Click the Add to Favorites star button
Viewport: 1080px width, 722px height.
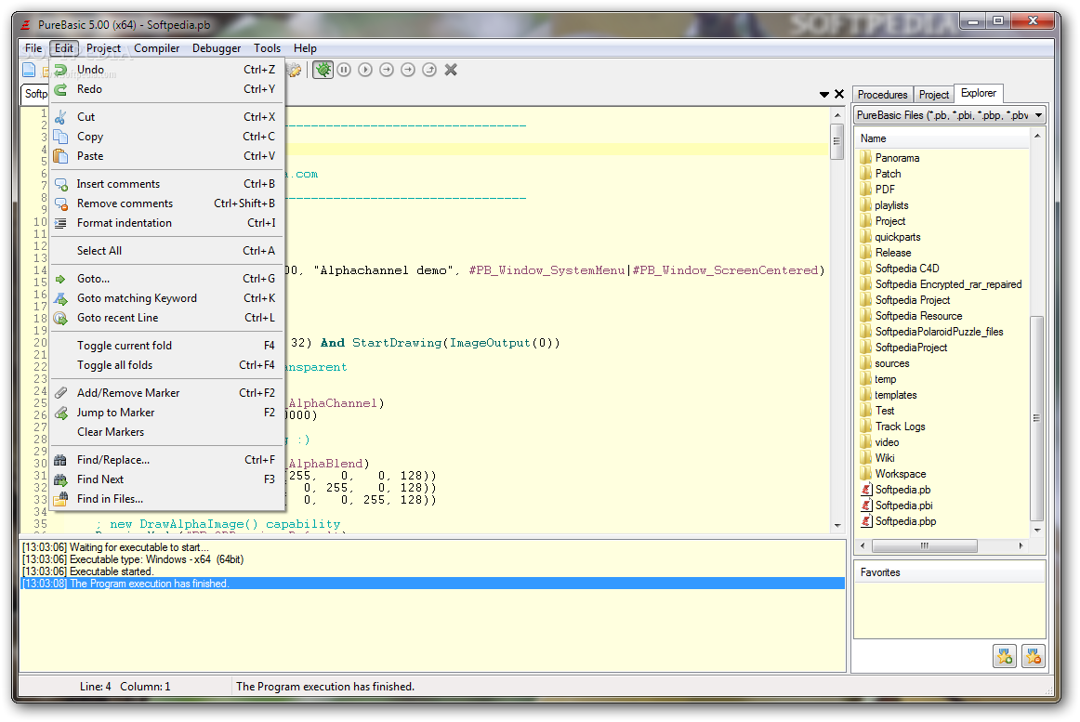click(1005, 657)
